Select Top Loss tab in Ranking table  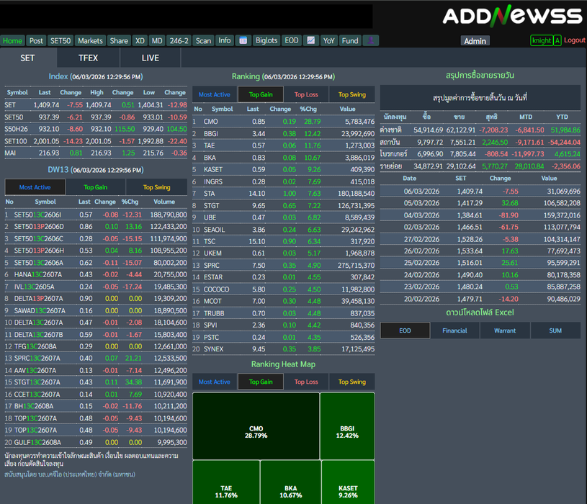[306, 94]
